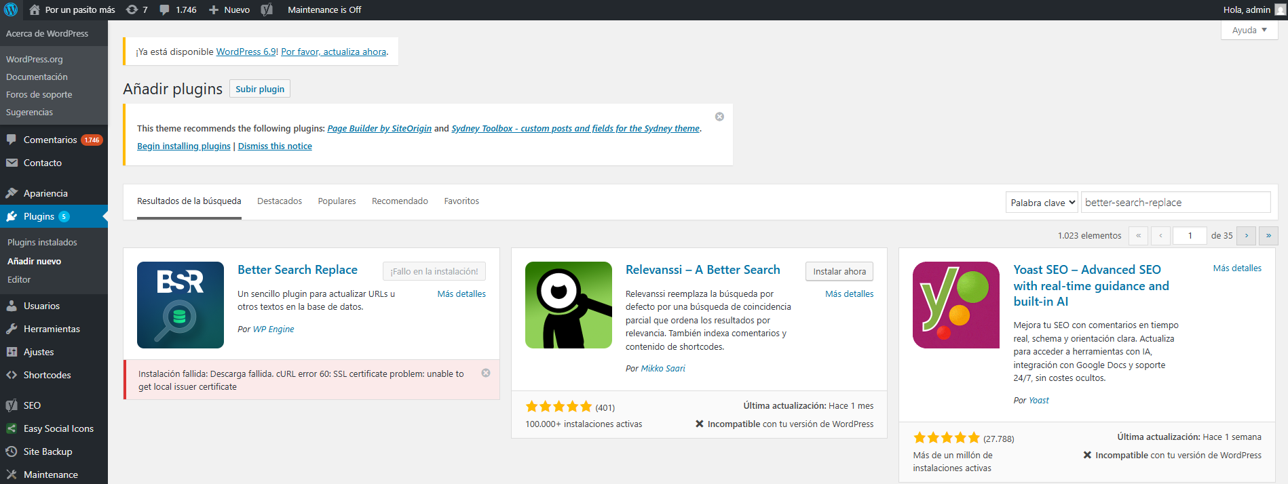Jump to the last results page
This screenshot has height=484, width=1288.
click(1268, 235)
